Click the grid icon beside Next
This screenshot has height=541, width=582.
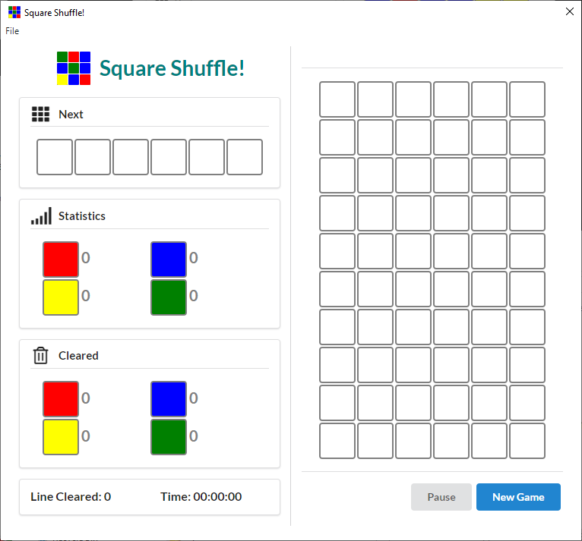coord(40,115)
